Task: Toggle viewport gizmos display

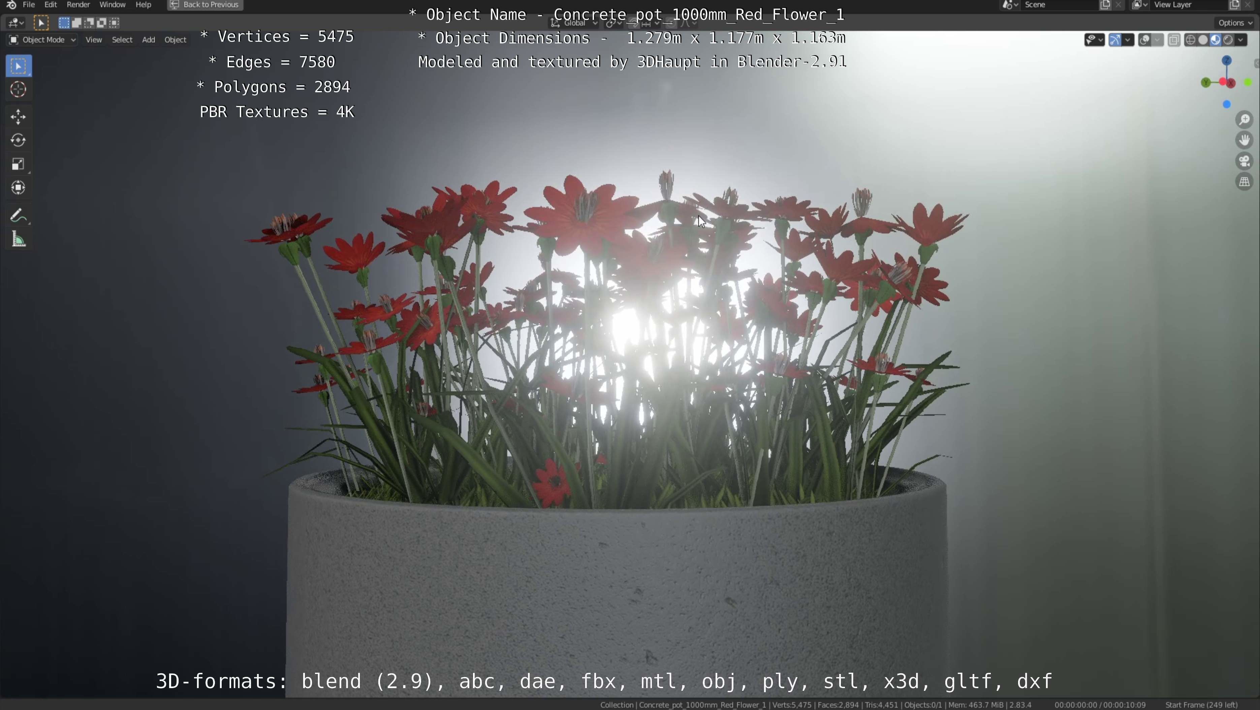Action: 1115,40
